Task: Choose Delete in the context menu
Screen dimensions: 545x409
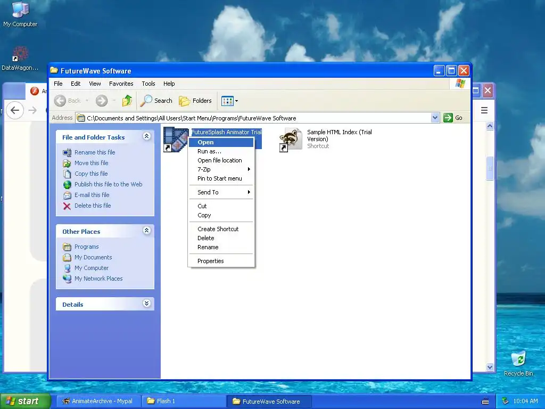Action: coord(221,238)
